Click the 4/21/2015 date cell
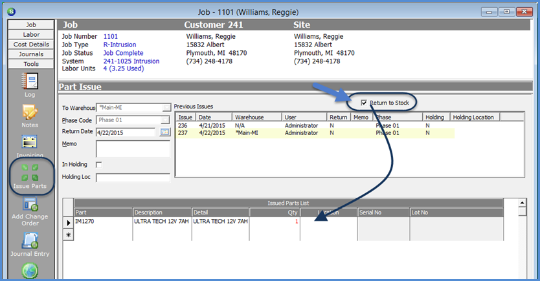The image size is (540, 281). click(212, 126)
